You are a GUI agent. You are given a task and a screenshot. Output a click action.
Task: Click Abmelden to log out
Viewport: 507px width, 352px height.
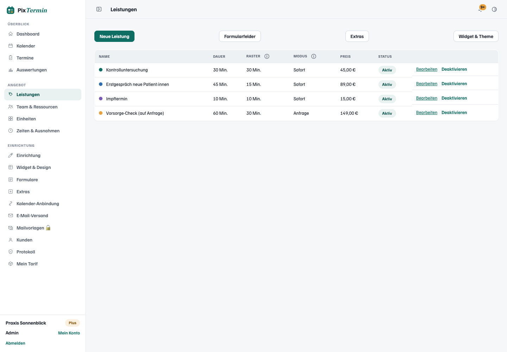pos(15,343)
